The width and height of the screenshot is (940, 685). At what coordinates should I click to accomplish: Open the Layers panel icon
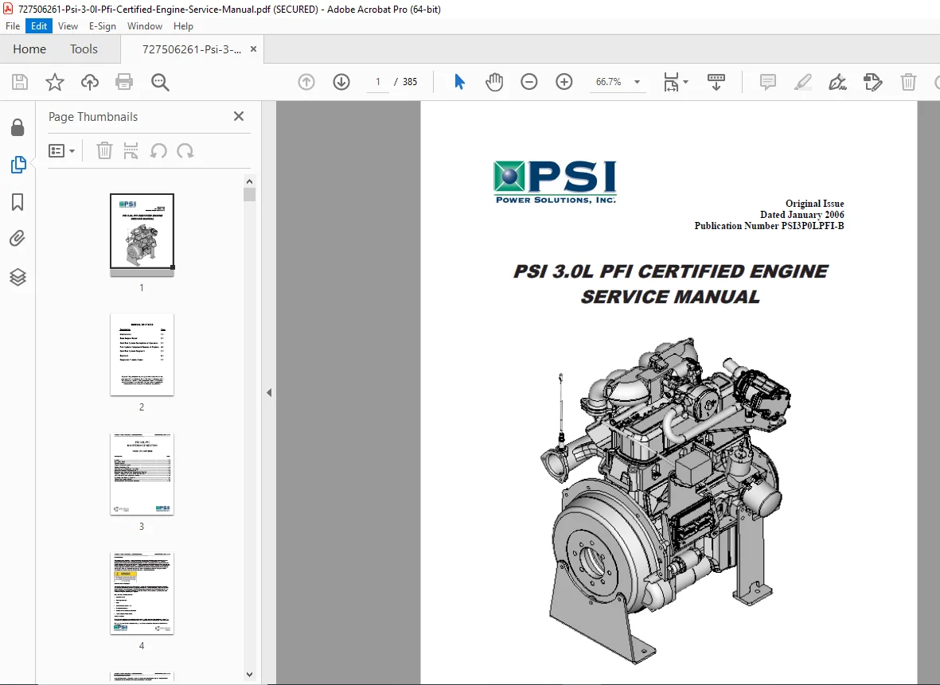pos(18,277)
